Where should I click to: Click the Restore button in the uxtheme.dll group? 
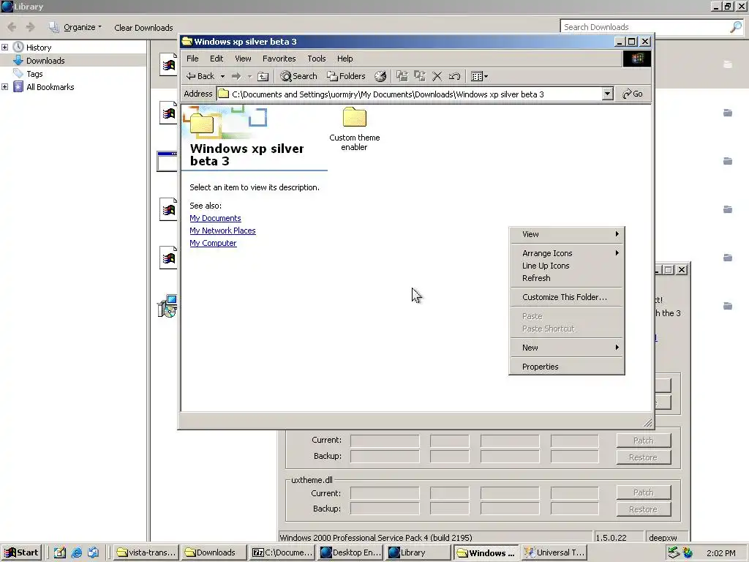click(x=644, y=509)
